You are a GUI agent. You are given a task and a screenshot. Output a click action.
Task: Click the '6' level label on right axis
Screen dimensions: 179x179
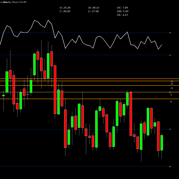point(171,102)
